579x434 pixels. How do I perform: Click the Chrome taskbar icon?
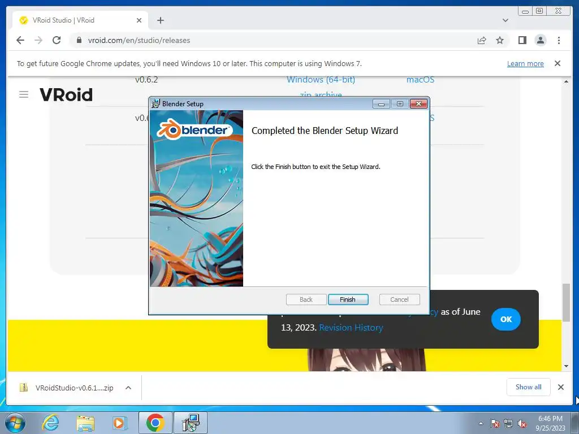(x=155, y=423)
